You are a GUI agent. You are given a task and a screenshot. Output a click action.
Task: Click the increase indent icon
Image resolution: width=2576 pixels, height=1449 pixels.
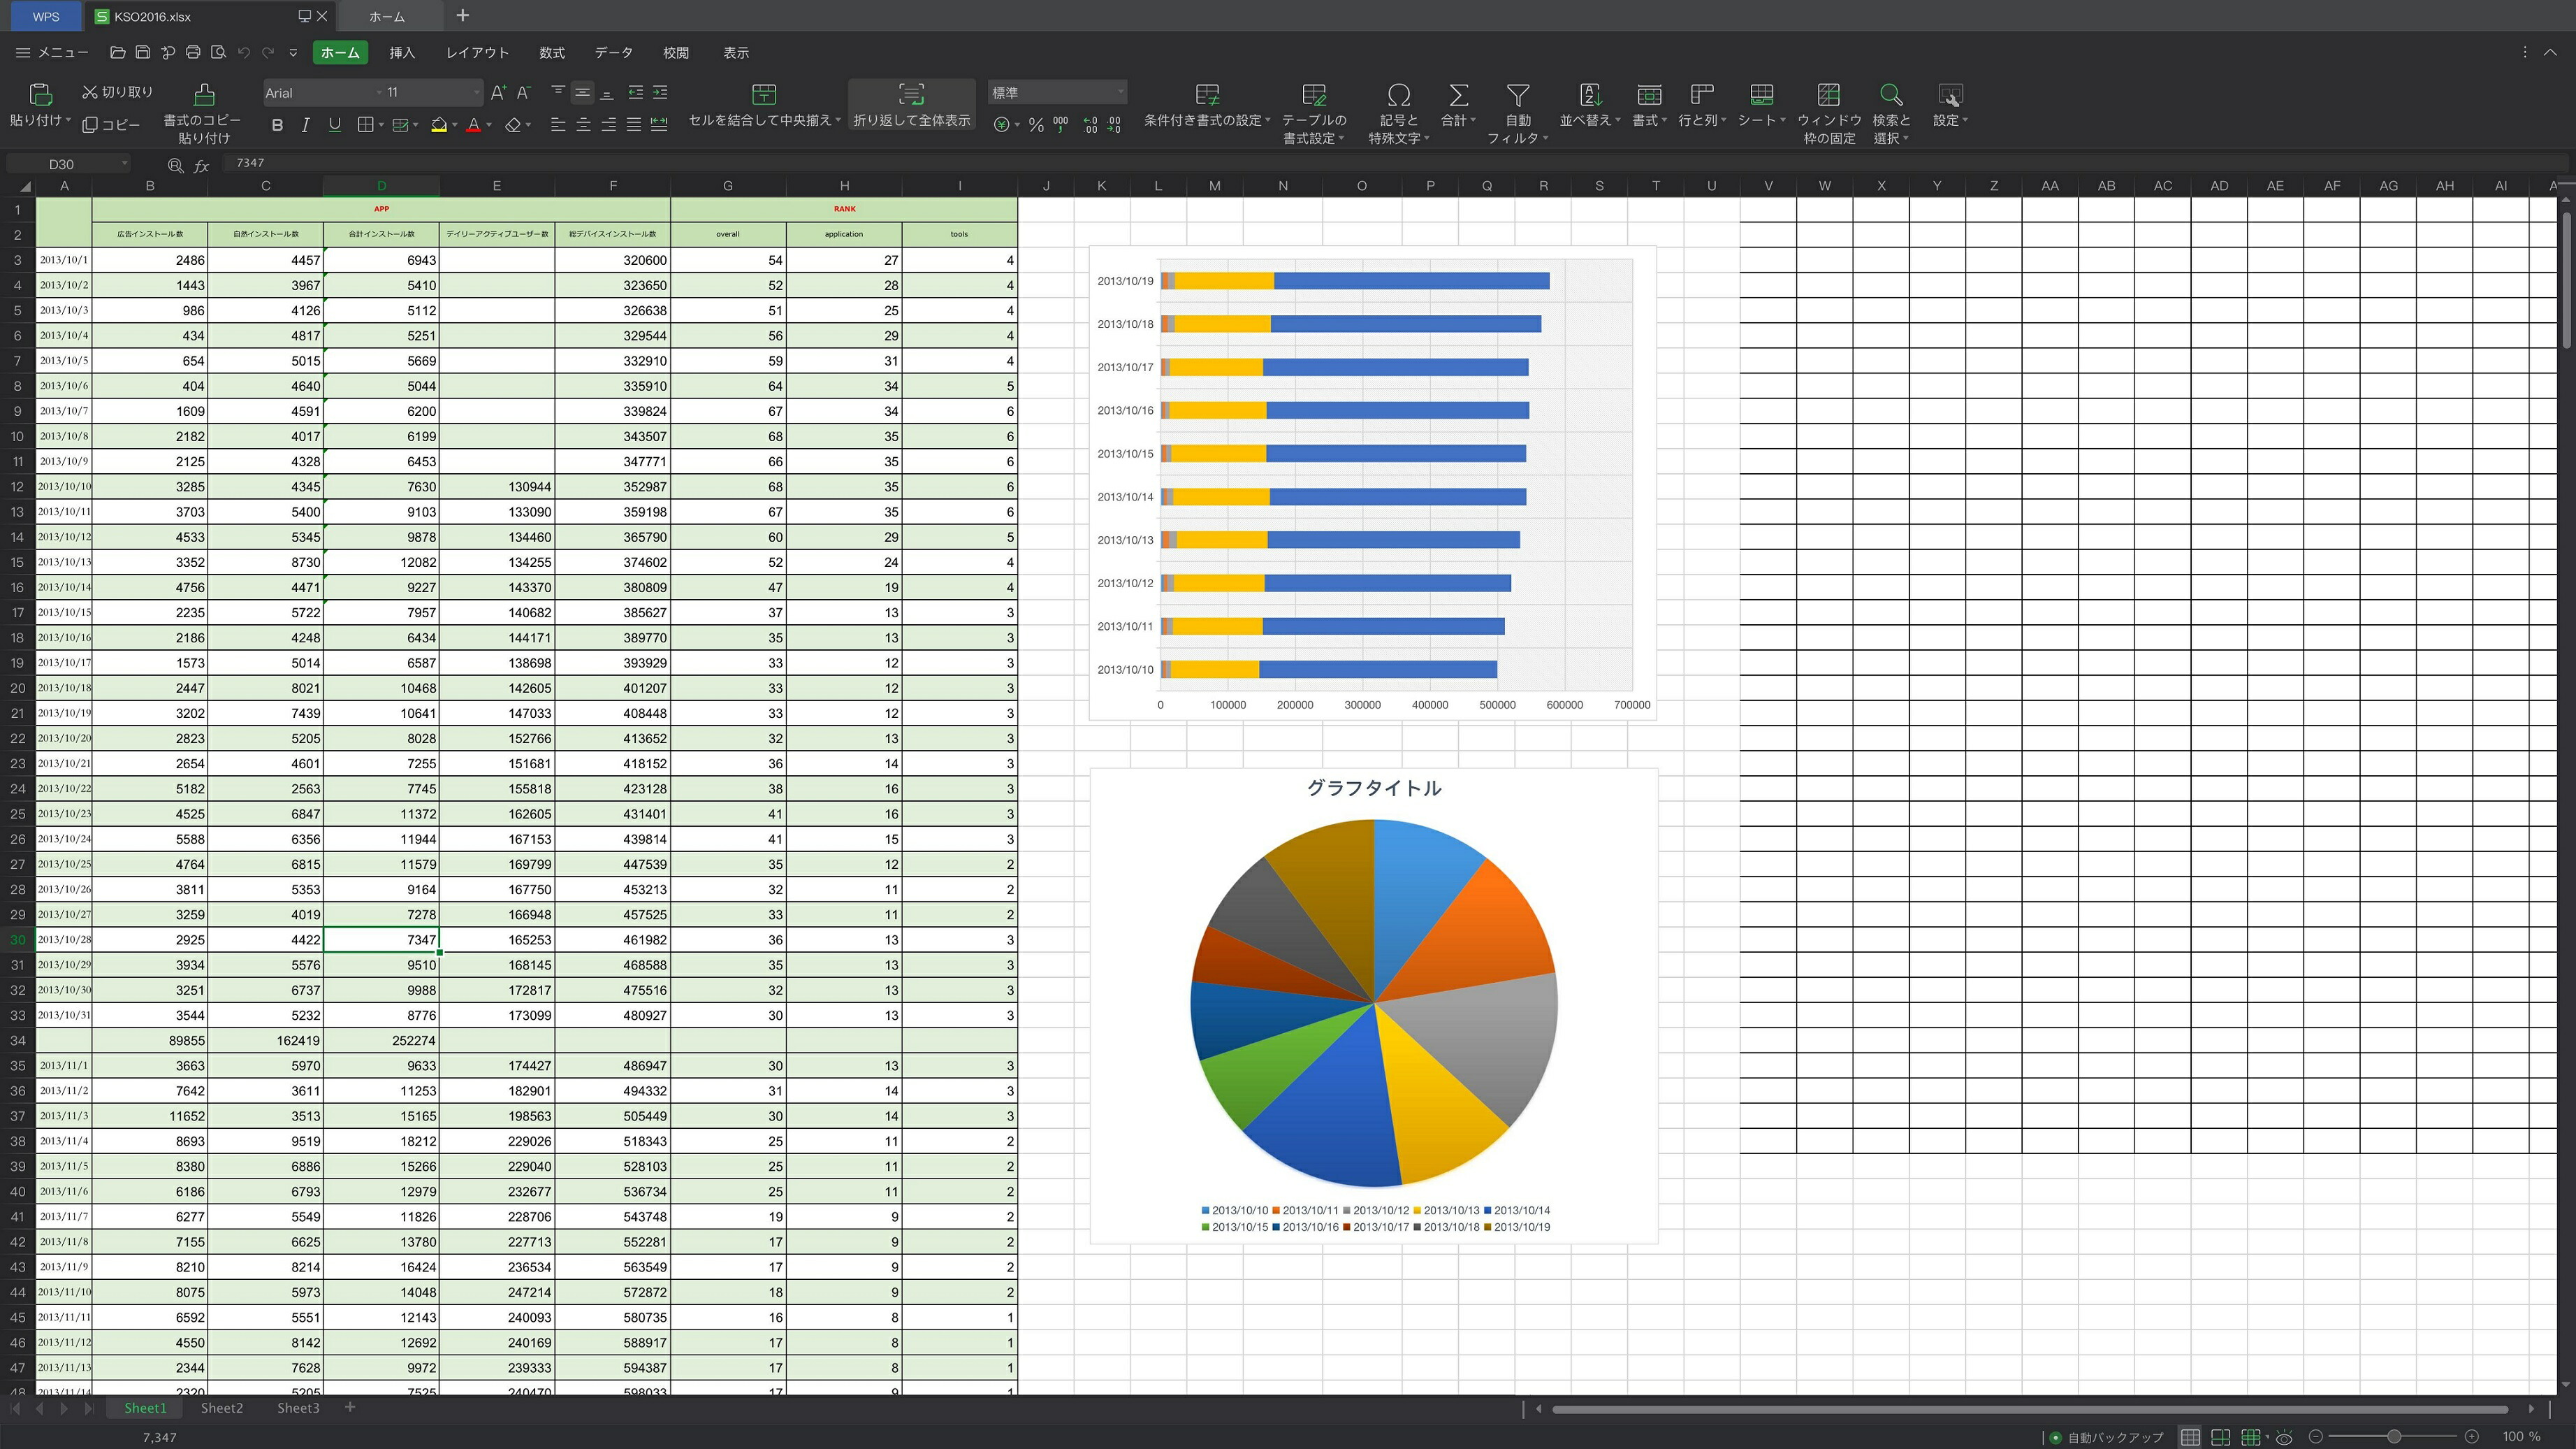click(660, 93)
